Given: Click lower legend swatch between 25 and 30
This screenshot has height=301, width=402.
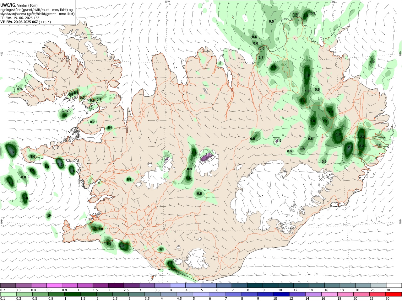Looking at the screenshot, I should tap(378, 294).
